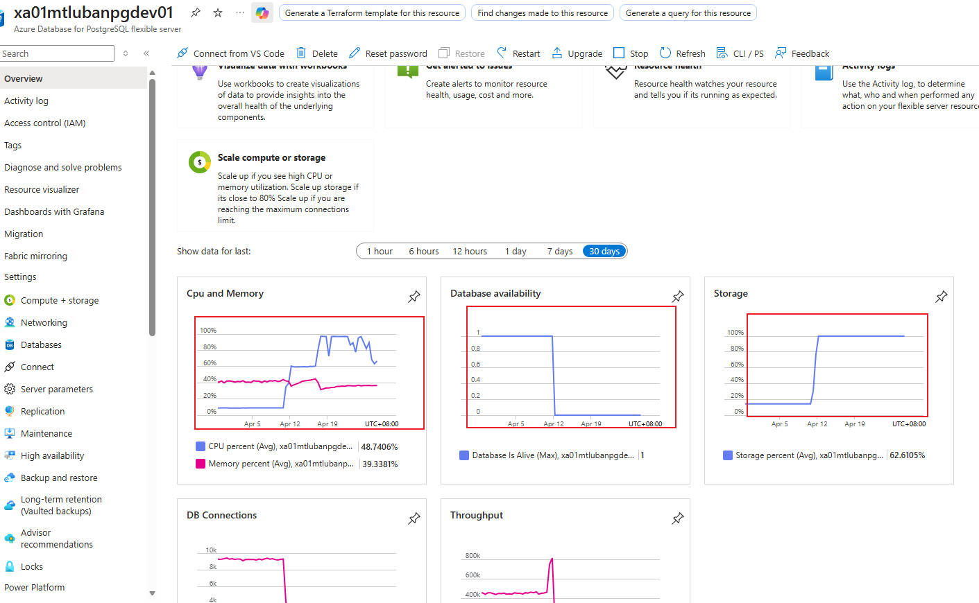The width and height of the screenshot is (979, 603).
Task: Open the more options ellipsis in header
Action: coord(240,12)
